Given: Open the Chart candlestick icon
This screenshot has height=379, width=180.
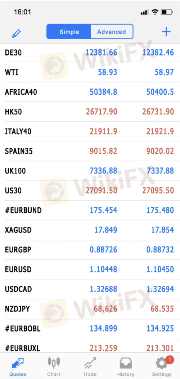Looking at the screenshot, I should tap(54, 363).
